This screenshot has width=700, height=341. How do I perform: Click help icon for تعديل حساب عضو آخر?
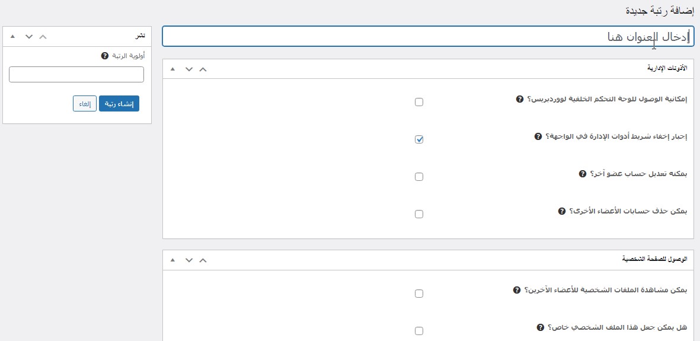(x=582, y=174)
